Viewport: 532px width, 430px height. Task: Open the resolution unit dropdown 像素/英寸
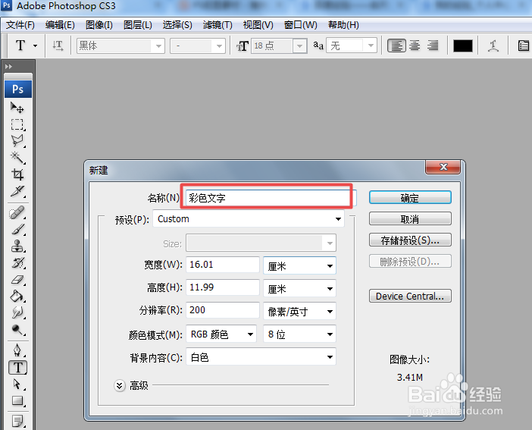(x=299, y=311)
